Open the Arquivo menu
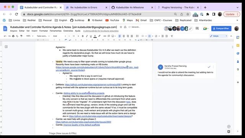Image resolution: width=245 pixels, height=138 pixels. pos(14,31)
